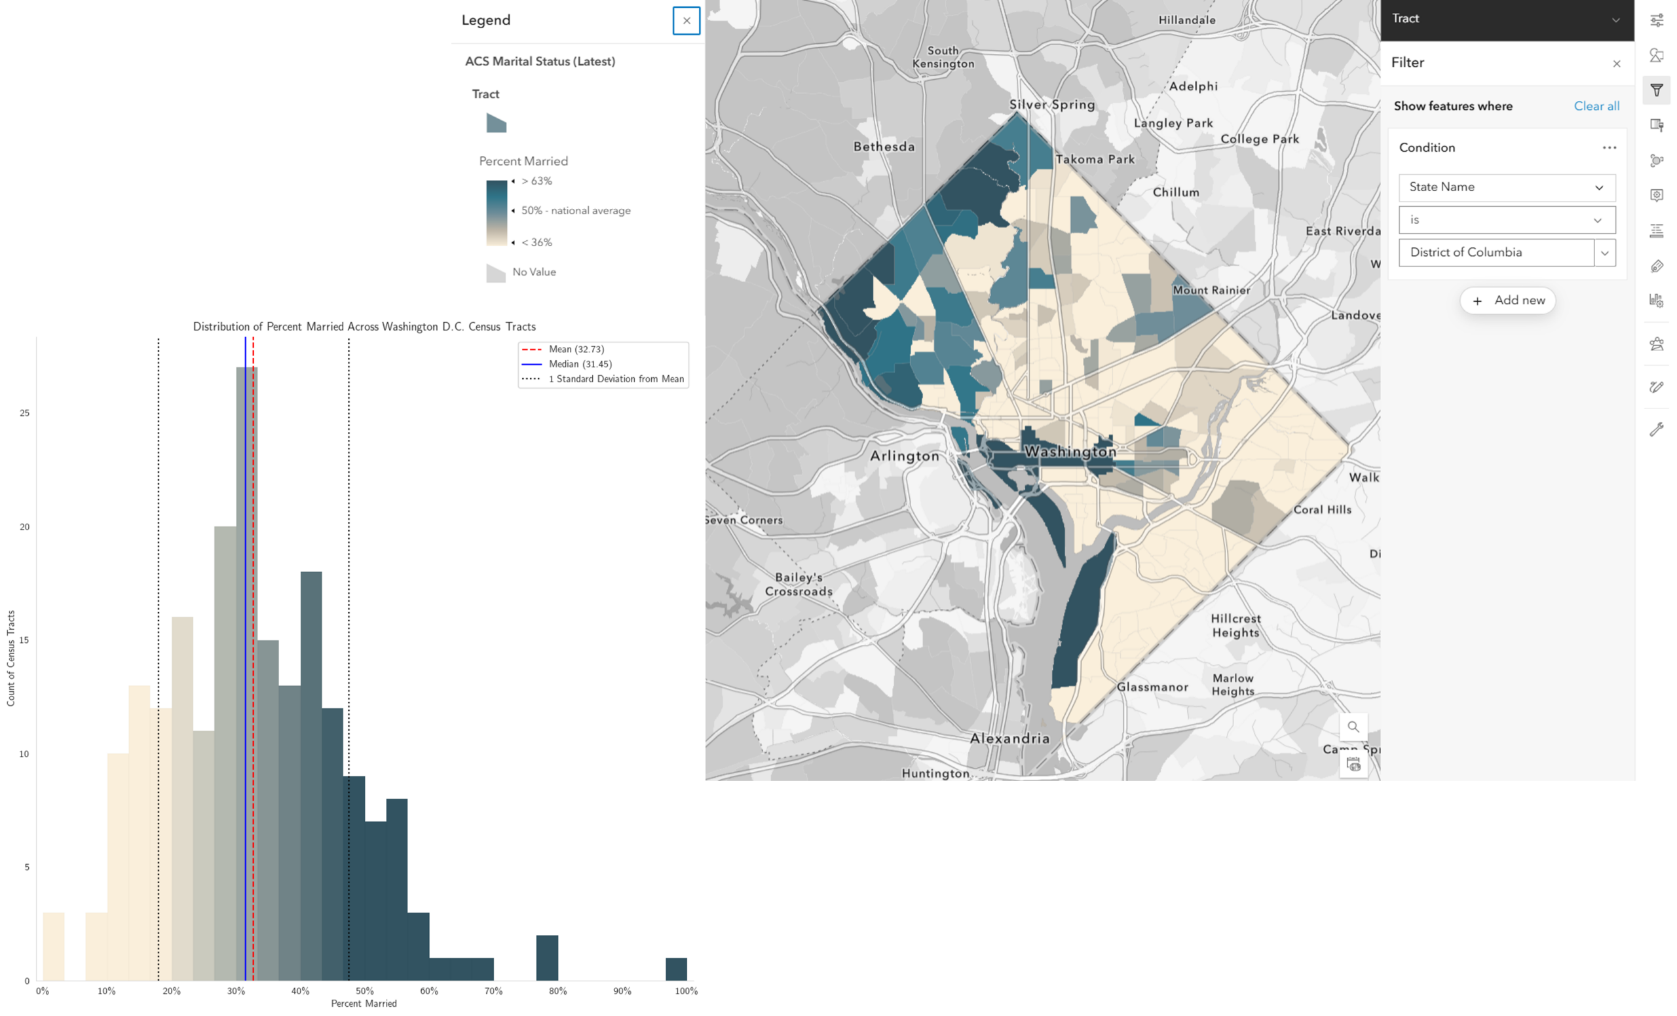The image size is (1677, 1016).
Task: Open the Configure charts icon
Action: pyautogui.click(x=1656, y=300)
